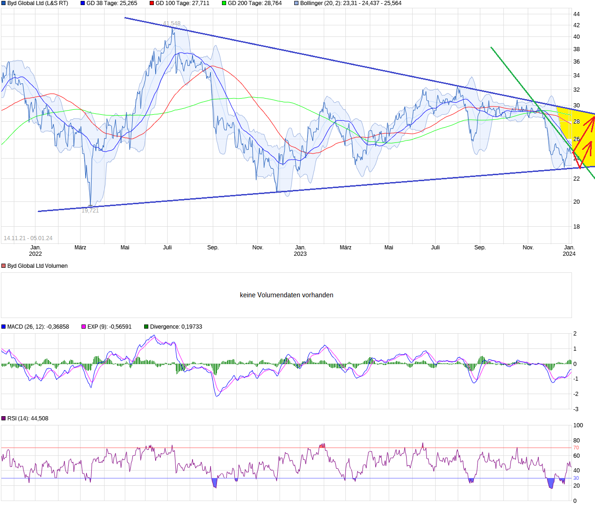Click the 44 label on the price axis
The width and height of the screenshot is (595, 507).
tap(577, 14)
